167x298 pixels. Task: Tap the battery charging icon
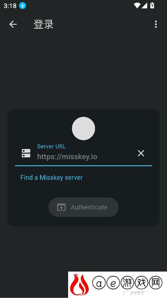152,6
